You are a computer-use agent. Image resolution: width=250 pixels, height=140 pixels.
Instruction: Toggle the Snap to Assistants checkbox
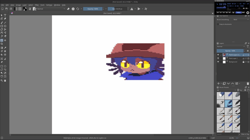click(218, 24)
